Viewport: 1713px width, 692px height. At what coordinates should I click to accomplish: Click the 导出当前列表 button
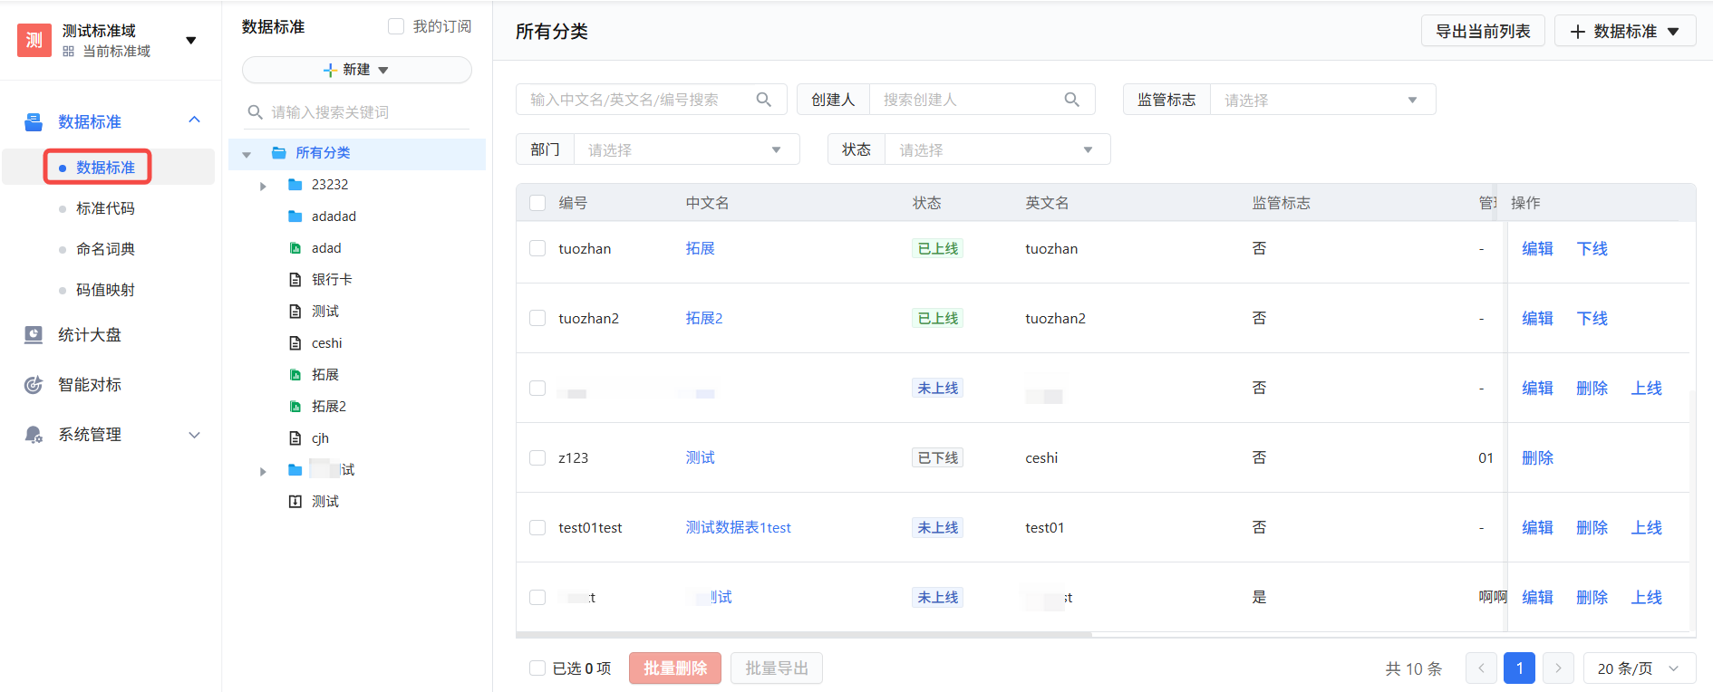point(1483,31)
